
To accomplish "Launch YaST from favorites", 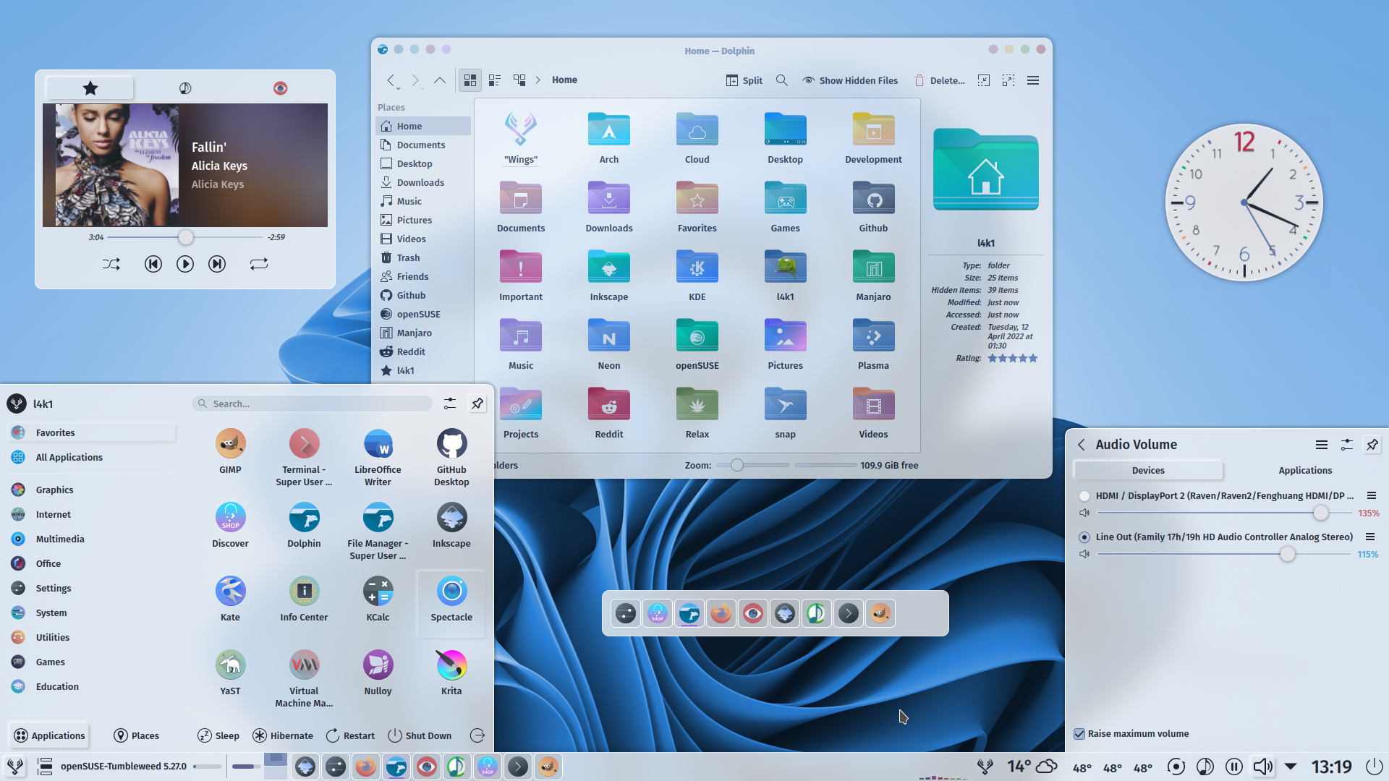I will [x=230, y=673].
